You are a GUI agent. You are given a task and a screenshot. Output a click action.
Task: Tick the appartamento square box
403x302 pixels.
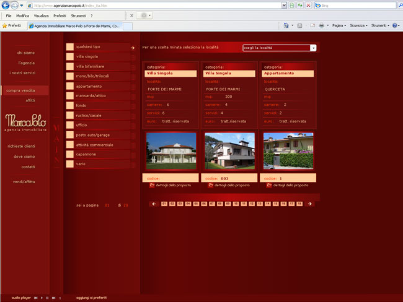coord(70,86)
